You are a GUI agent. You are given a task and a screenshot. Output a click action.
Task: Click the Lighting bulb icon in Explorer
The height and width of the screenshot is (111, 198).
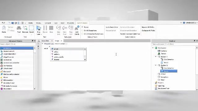pos(156,86)
